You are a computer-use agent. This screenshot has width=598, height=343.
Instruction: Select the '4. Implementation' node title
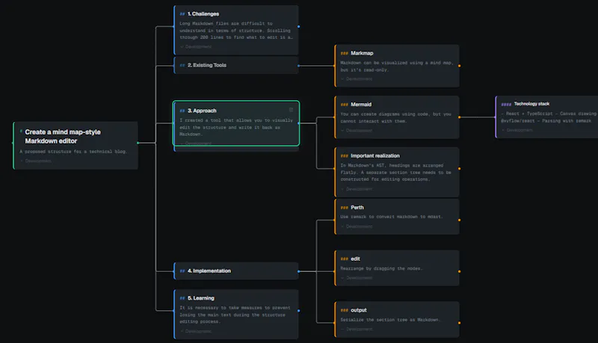[x=209, y=271]
